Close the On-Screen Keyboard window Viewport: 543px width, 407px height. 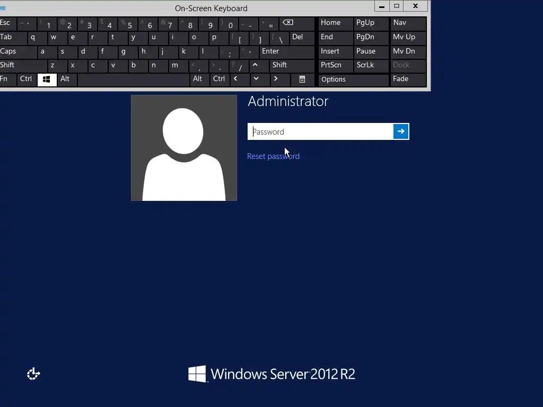[415, 6]
